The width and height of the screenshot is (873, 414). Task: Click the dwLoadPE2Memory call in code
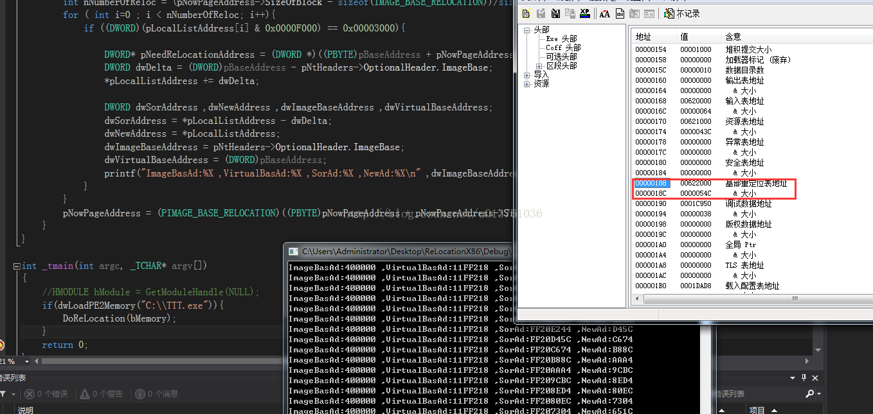pyautogui.click(x=132, y=305)
